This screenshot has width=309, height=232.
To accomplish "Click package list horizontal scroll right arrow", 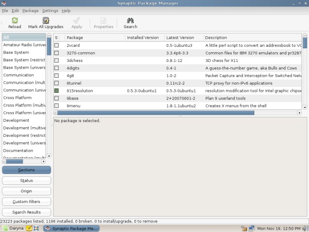I will (299, 113).
